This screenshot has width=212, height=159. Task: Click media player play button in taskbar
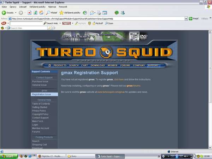pos(177,156)
